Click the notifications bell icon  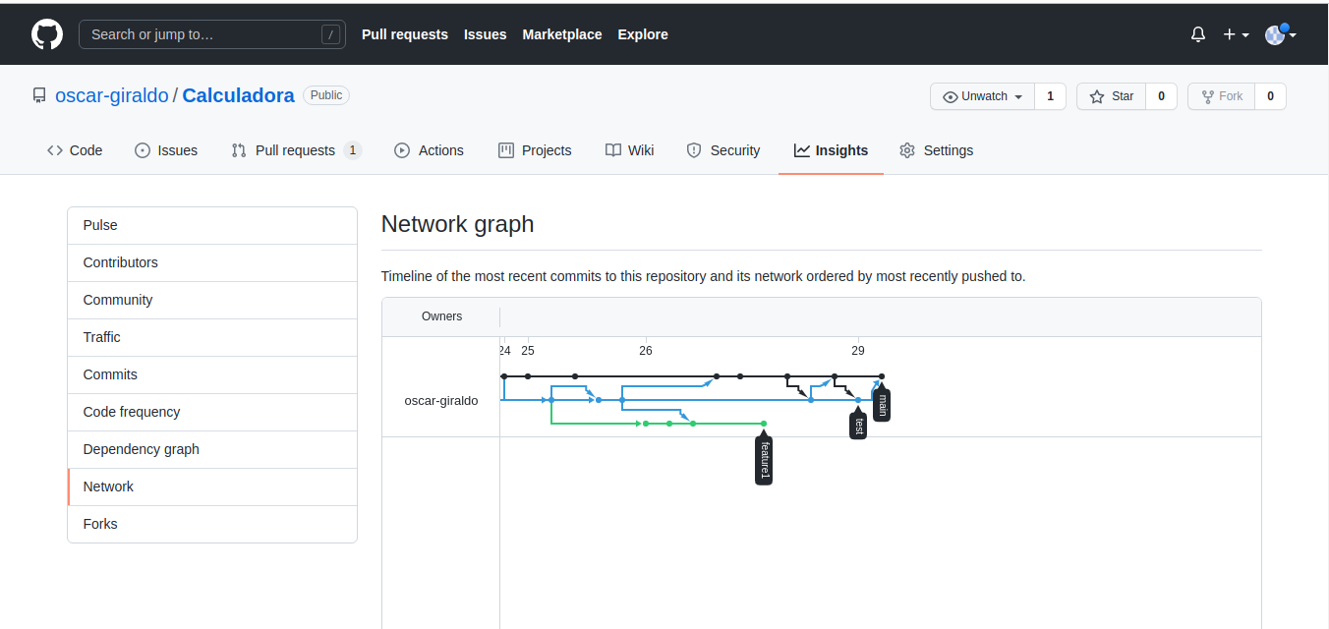(1197, 34)
